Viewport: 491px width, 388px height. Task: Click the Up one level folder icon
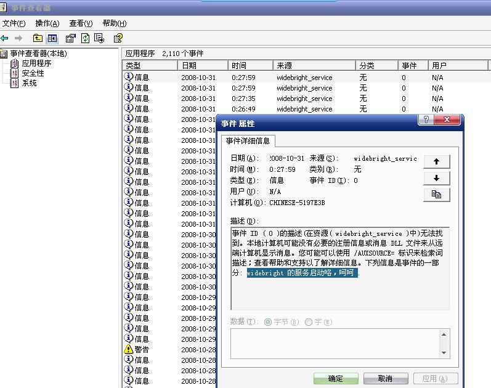38,38
